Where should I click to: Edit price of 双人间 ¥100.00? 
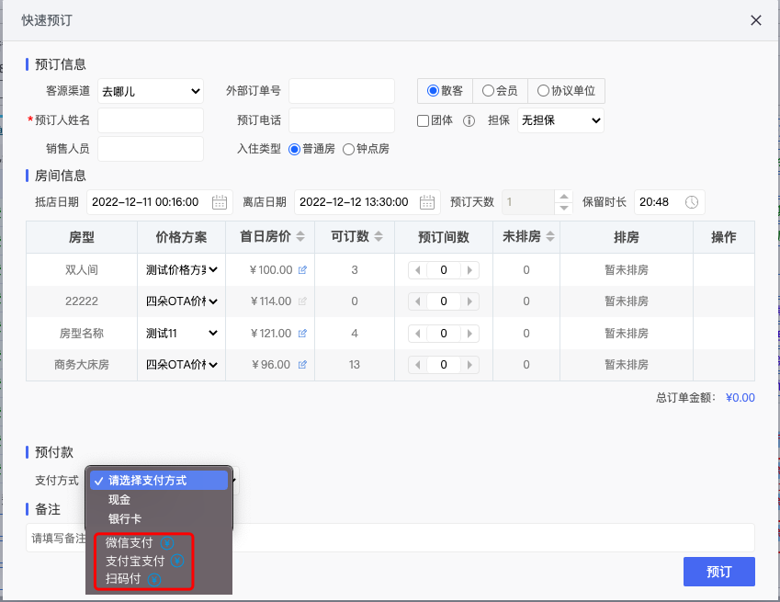[302, 270]
